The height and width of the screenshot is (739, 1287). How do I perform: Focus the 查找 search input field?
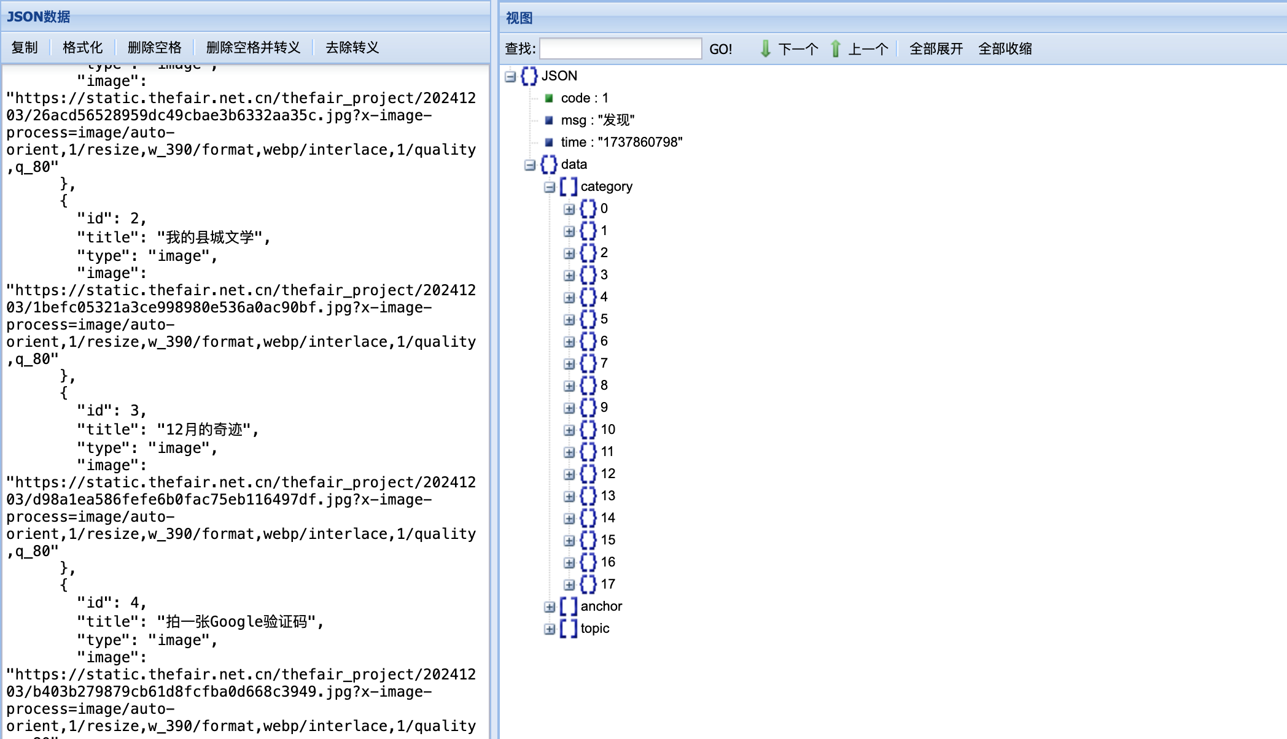(x=620, y=48)
